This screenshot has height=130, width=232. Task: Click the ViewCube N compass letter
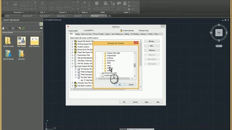[219, 25]
